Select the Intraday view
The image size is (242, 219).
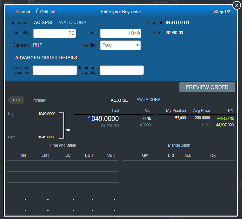39,100
